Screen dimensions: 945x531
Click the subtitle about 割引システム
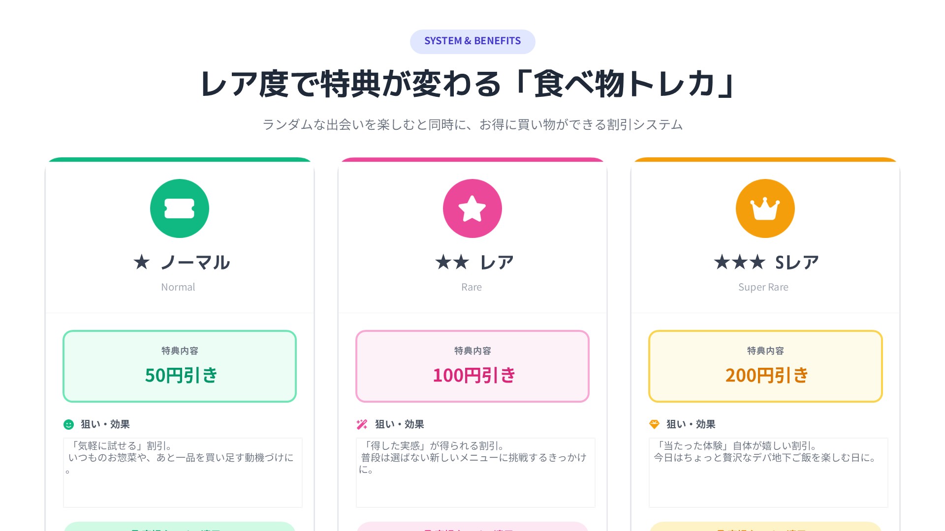click(472, 125)
